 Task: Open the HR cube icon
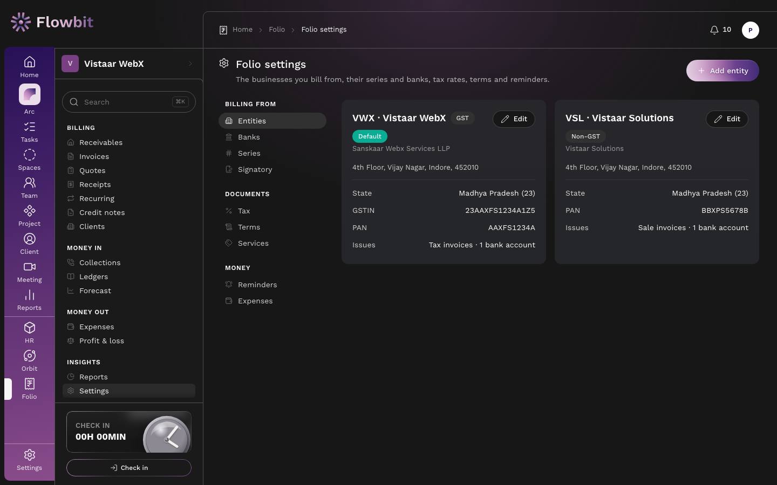(29, 332)
